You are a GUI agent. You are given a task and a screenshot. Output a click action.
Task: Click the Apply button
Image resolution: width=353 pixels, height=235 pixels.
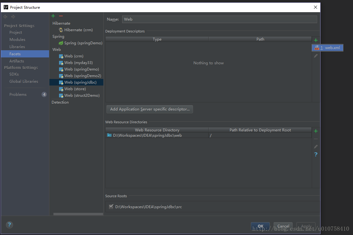[x=306, y=226]
